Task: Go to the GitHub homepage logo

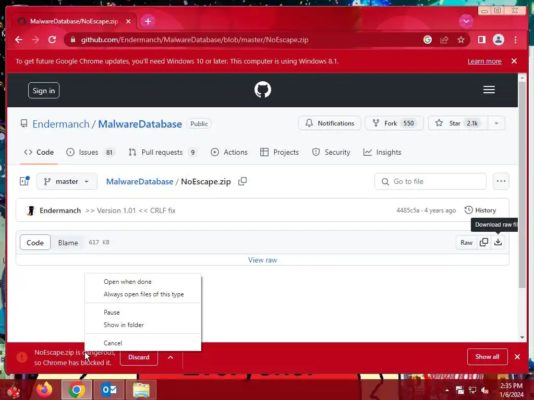Action: click(263, 90)
